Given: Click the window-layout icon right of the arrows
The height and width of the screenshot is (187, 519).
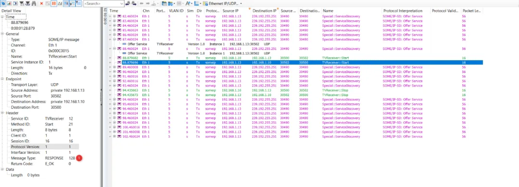Looking at the screenshot, I should coord(164,3).
